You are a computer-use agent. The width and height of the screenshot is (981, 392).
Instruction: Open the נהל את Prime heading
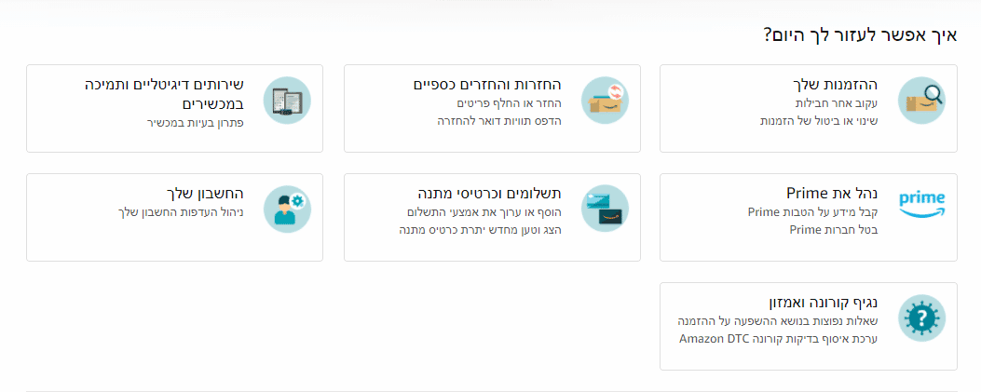832,193
